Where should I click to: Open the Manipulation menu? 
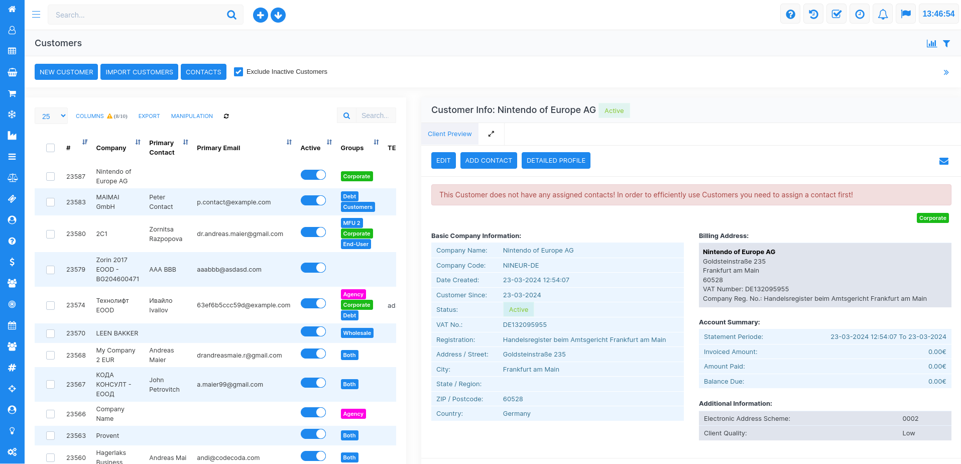192,116
